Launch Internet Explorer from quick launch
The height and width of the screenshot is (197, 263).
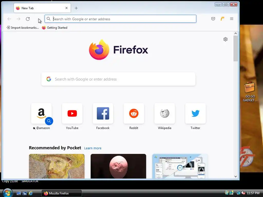pyautogui.click(x=31, y=193)
